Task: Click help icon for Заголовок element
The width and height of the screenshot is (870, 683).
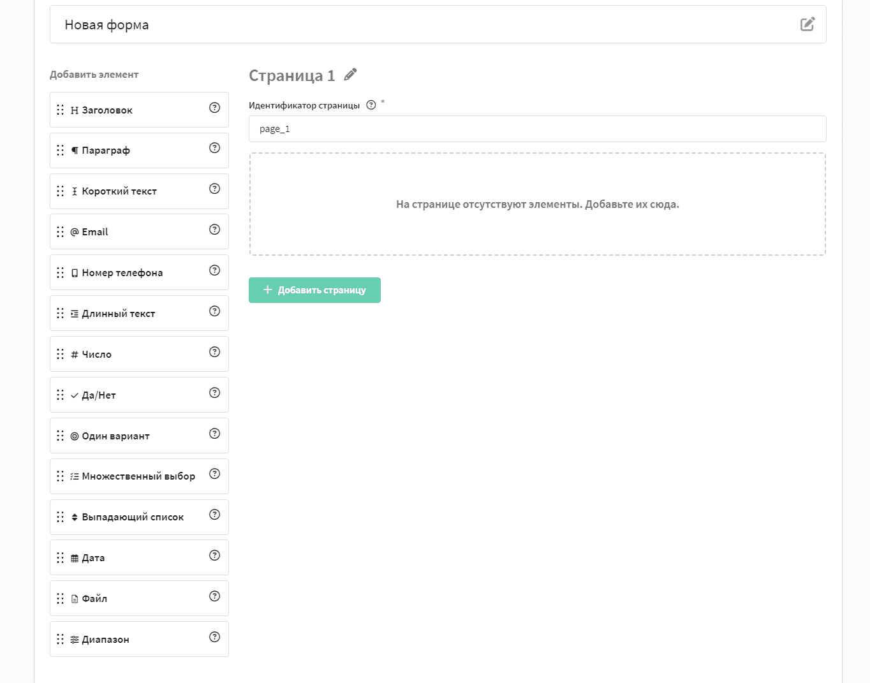Action: pyautogui.click(x=215, y=107)
